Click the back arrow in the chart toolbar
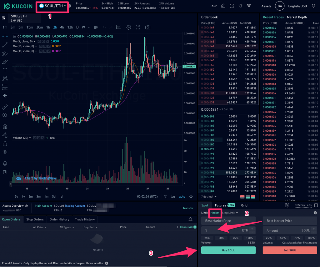 (5, 96)
